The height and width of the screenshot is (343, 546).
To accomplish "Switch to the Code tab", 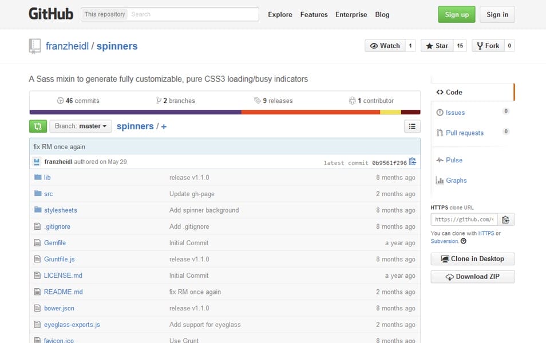I will tap(452, 92).
